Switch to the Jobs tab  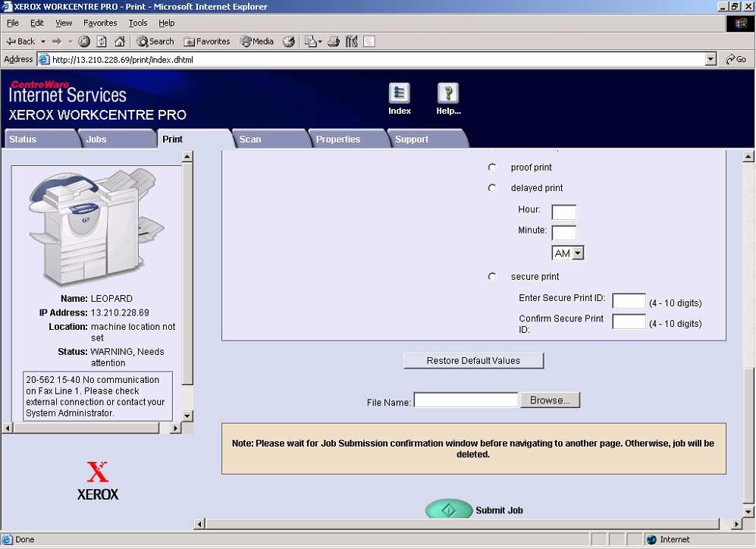pos(118,139)
